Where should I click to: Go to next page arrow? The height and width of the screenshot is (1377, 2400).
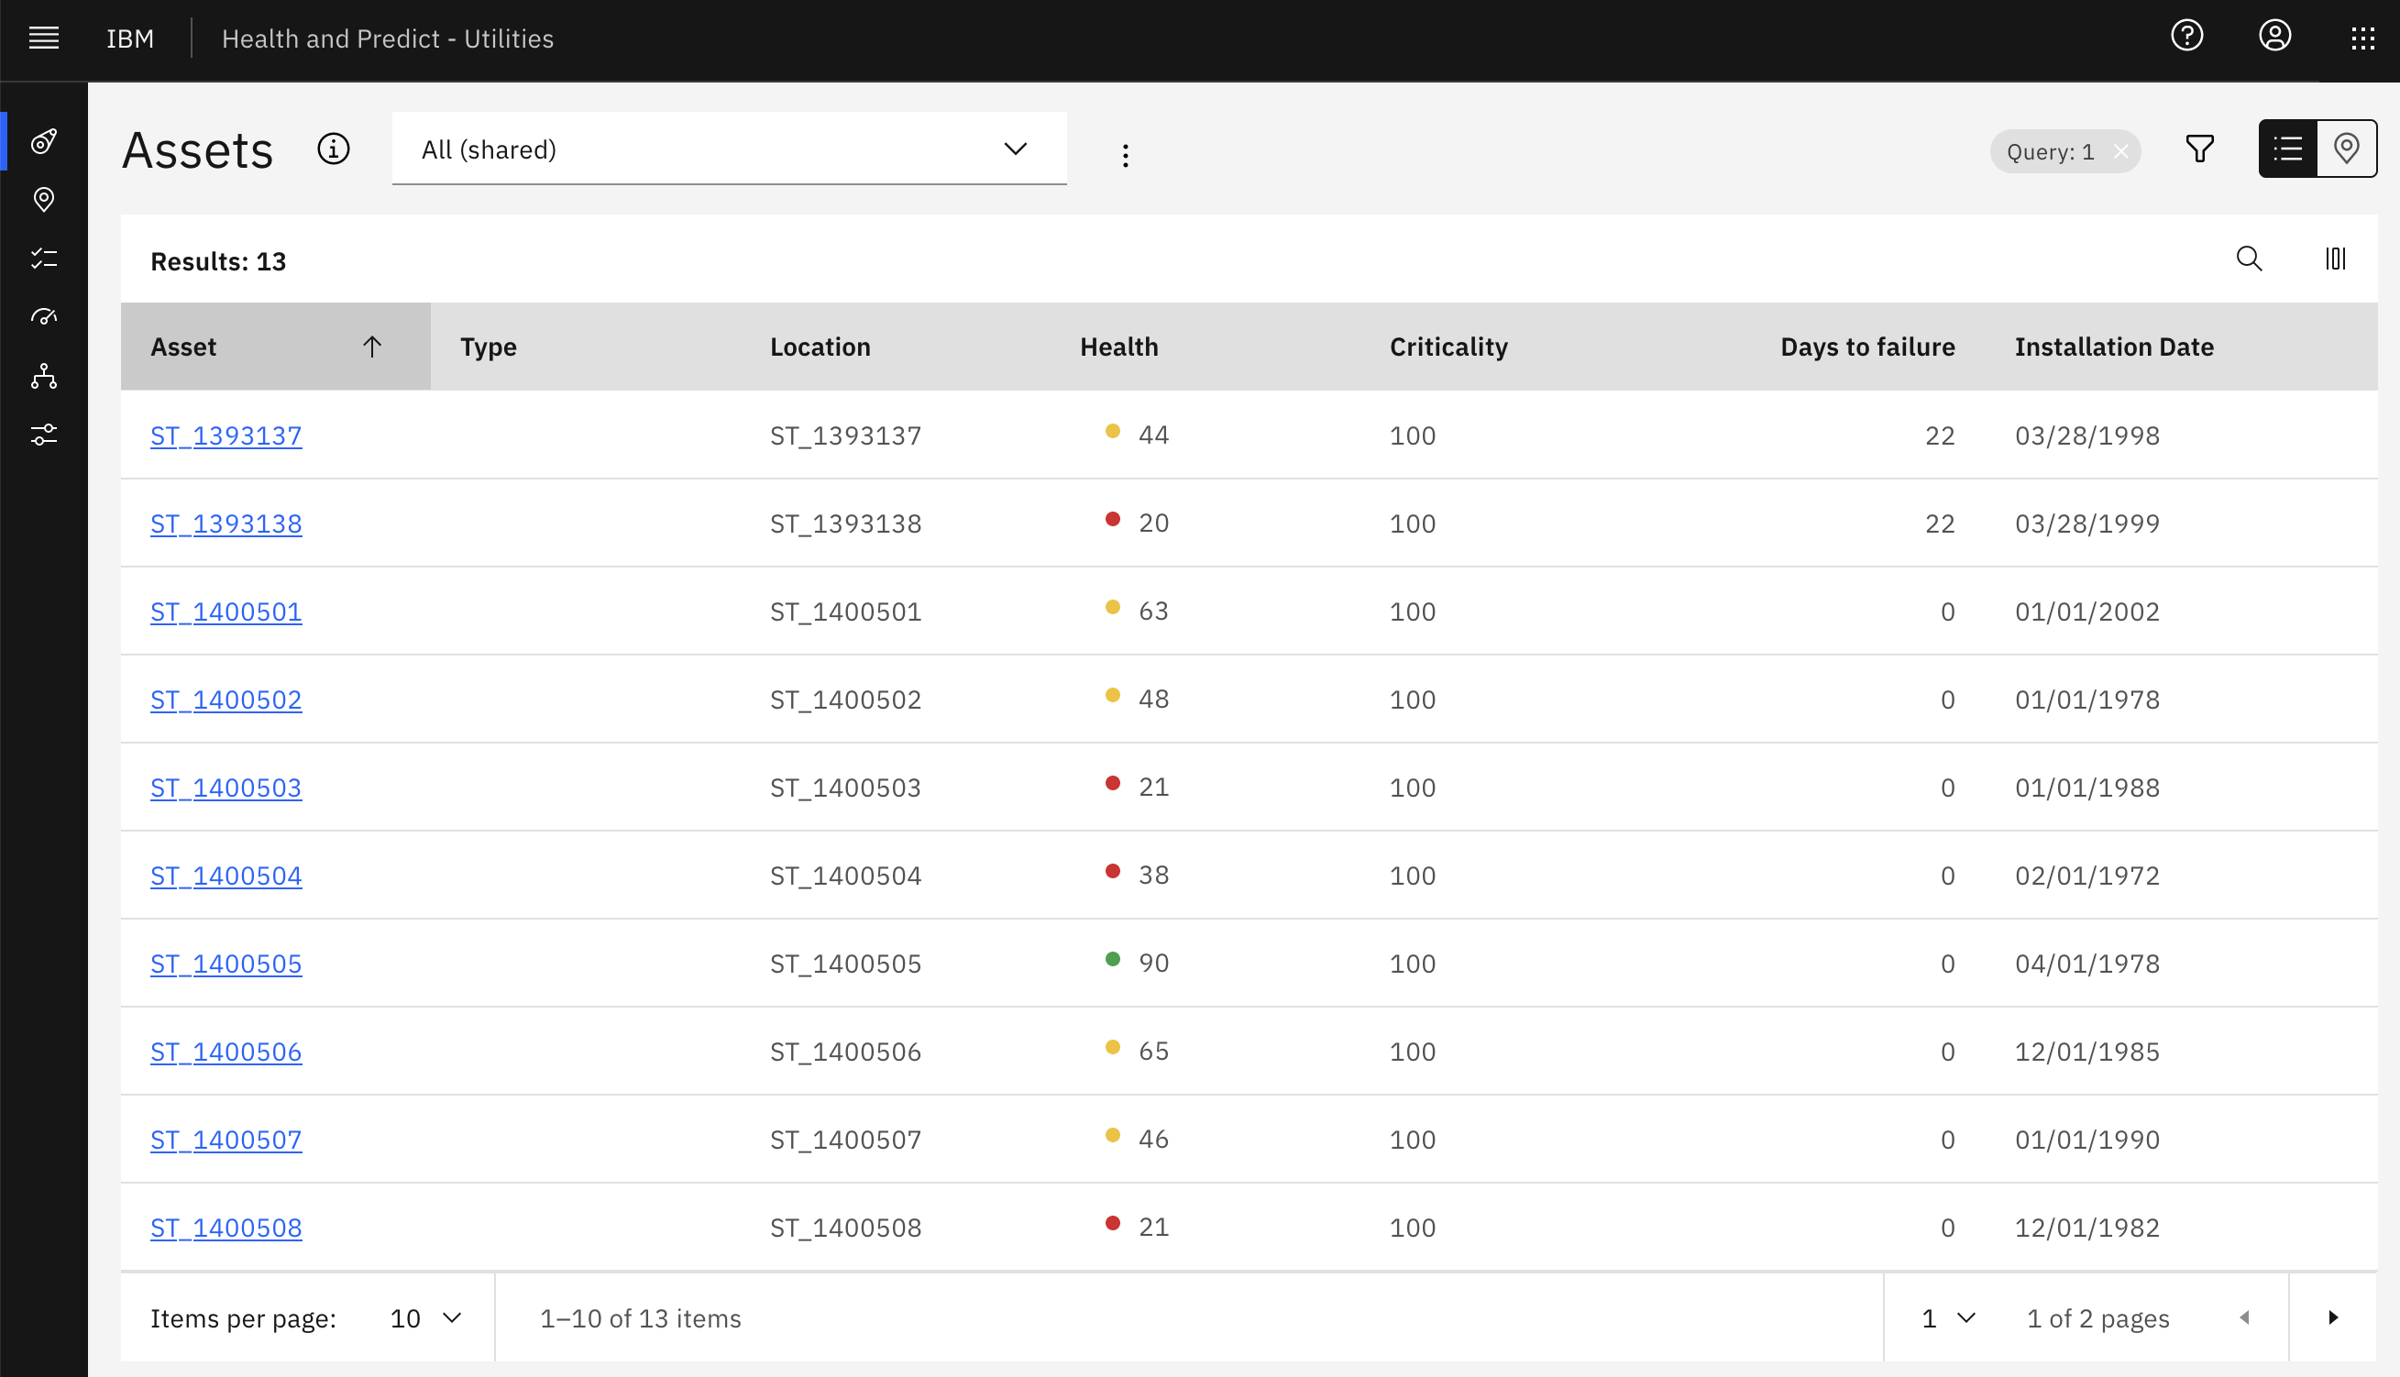pos(2333,1317)
